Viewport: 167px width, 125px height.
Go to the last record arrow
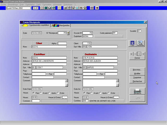coord(143,54)
